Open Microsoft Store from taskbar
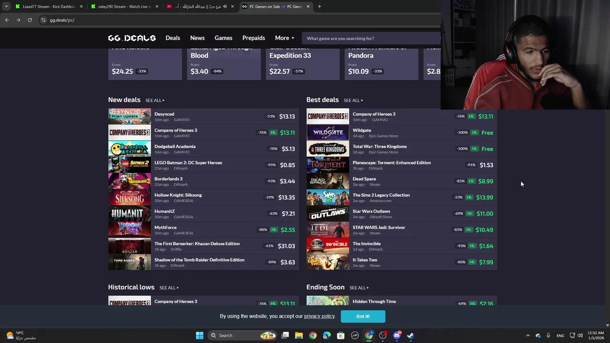The height and width of the screenshot is (343, 610). coord(341,335)
